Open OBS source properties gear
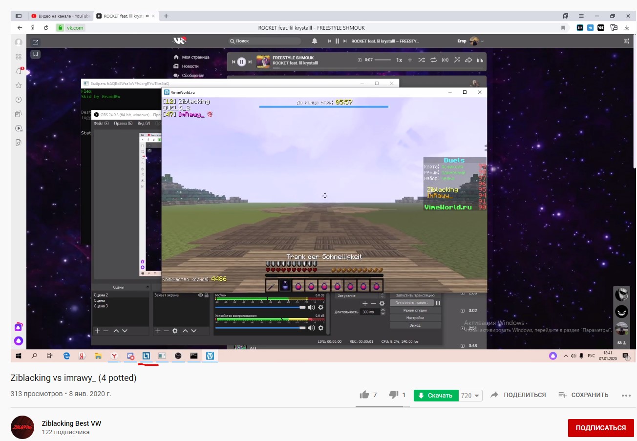 point(174,331)
